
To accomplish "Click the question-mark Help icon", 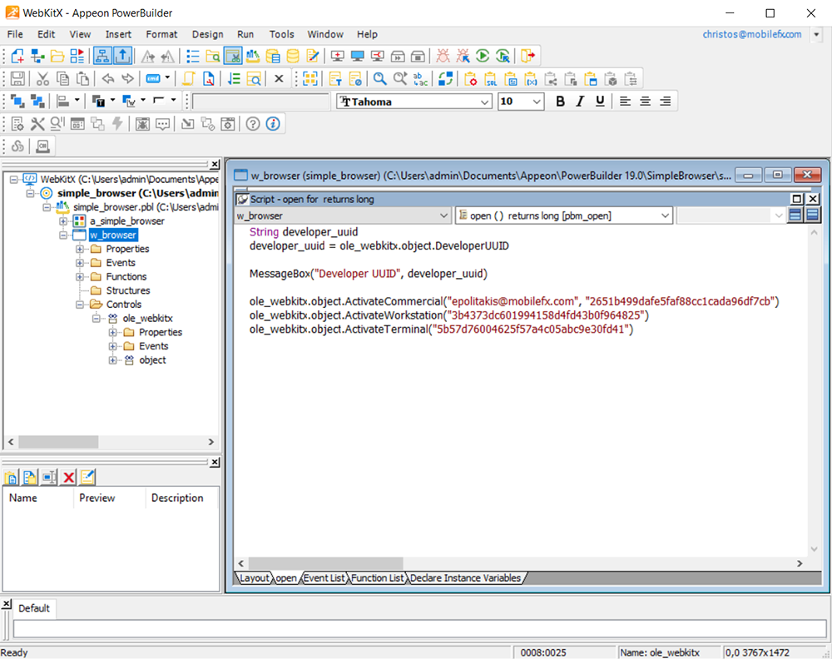I will click(x=253, y=124).
